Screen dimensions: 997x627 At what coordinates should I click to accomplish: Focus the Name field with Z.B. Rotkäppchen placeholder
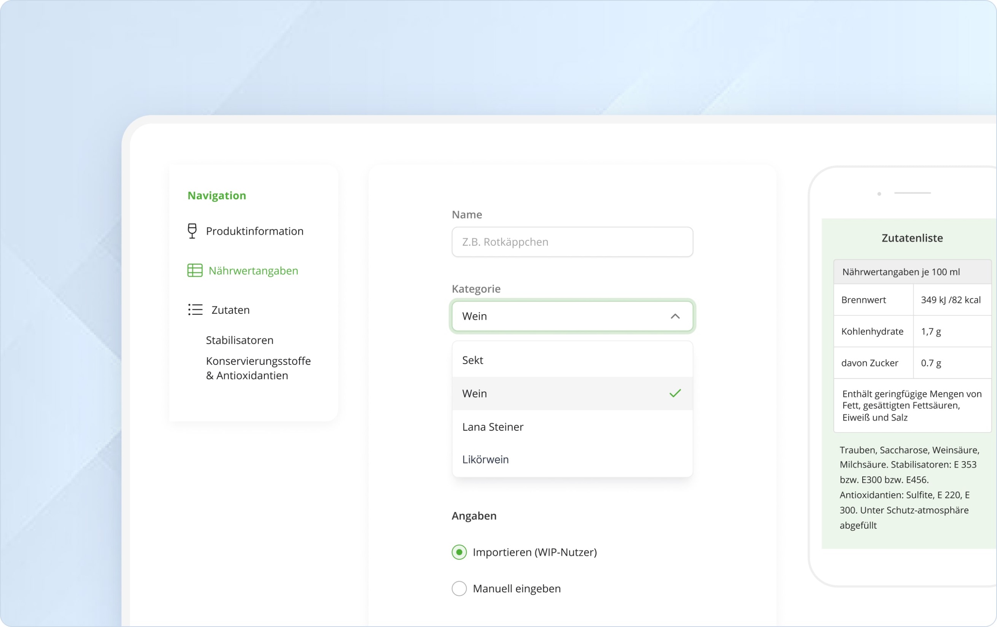[572, 242]
